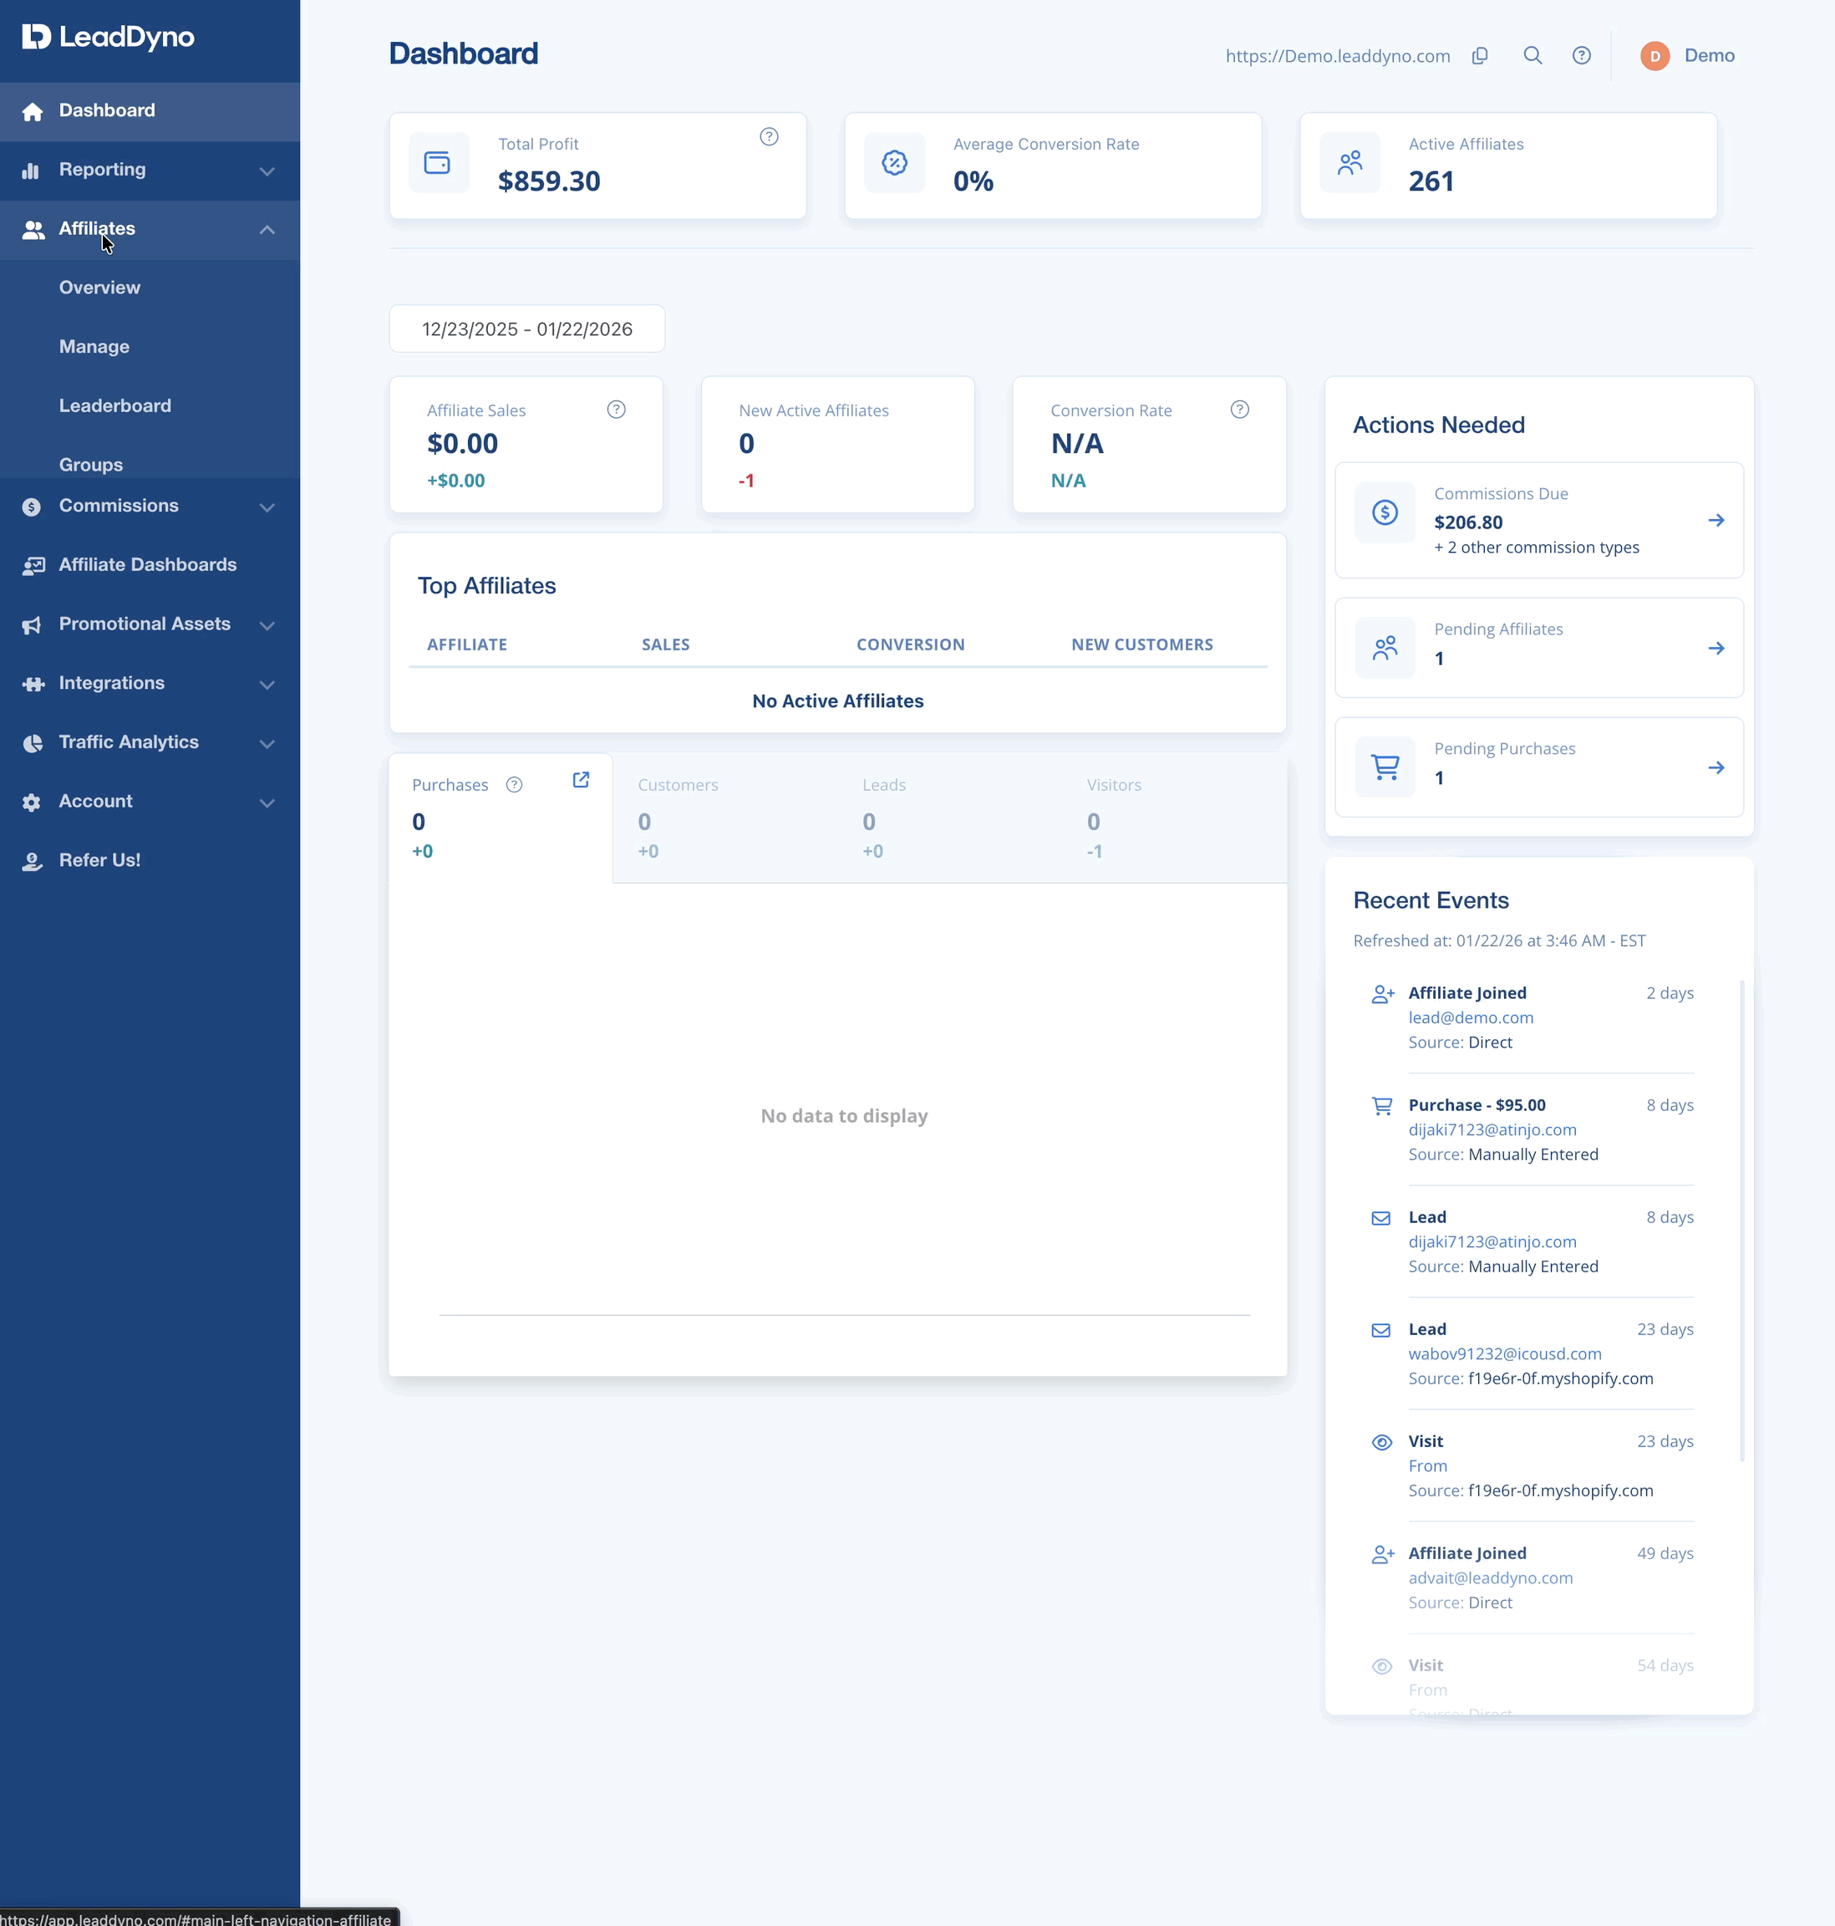Open Purchases external link icon

pos(581,780)
